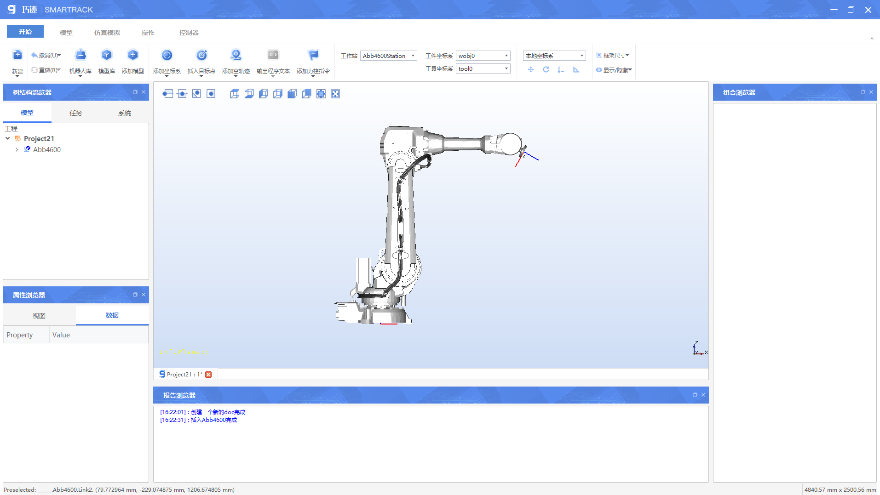Select the rotate tool icon
The image size is (880, 495).
pyautogui.click(x=546, y=69)
